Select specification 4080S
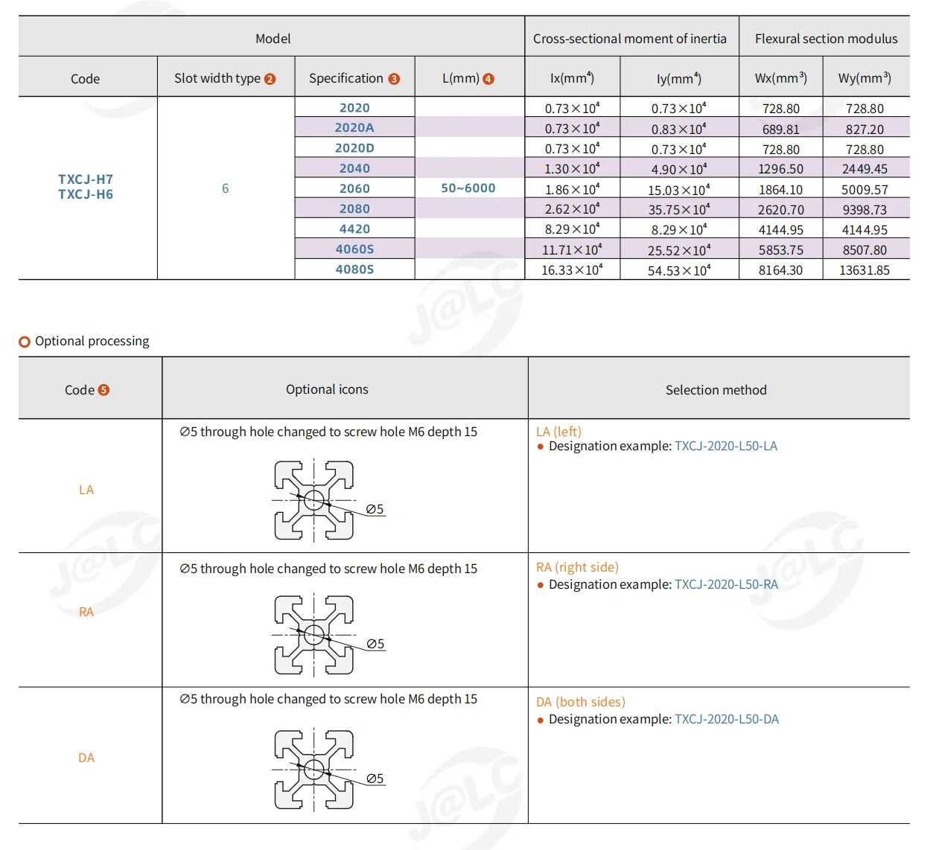Screen dimensions: 930x850 click(x=354, y=269)
